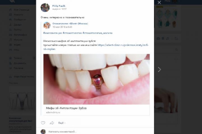Open the group shortcut below Реклама in sidebar
Viewport: 202px width, 134px height.
click(x=24, y=77)
